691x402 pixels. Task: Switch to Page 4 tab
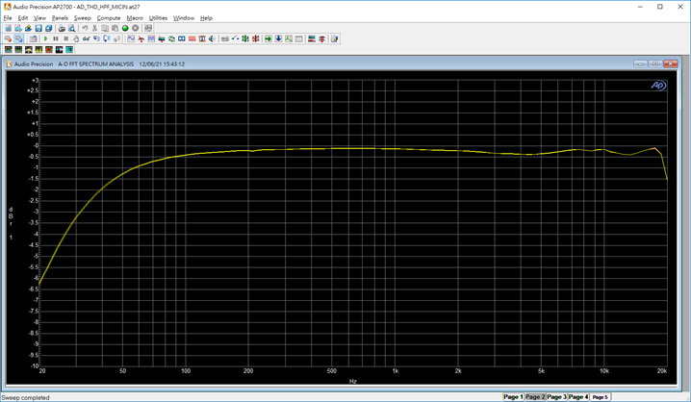point(578,396)
